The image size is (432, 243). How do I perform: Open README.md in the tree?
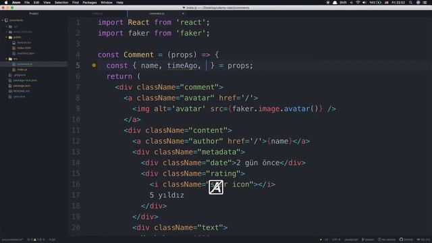21,91
